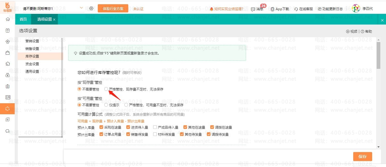
Task: Enable the 产成品待入量 checkbox
Action: click(x=155, y=127)
